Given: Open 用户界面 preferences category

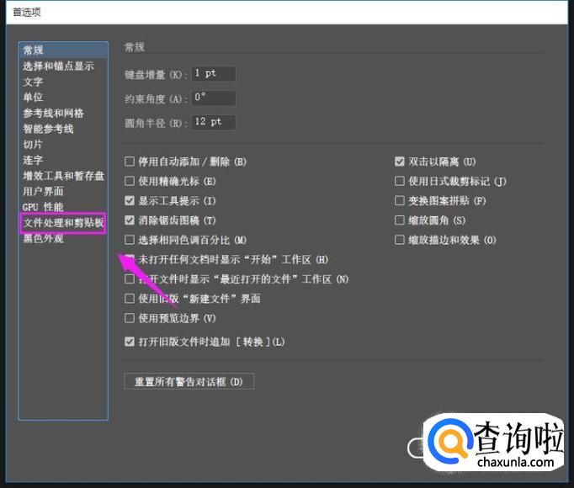Looking at the screenshot, I should [43, 191].
